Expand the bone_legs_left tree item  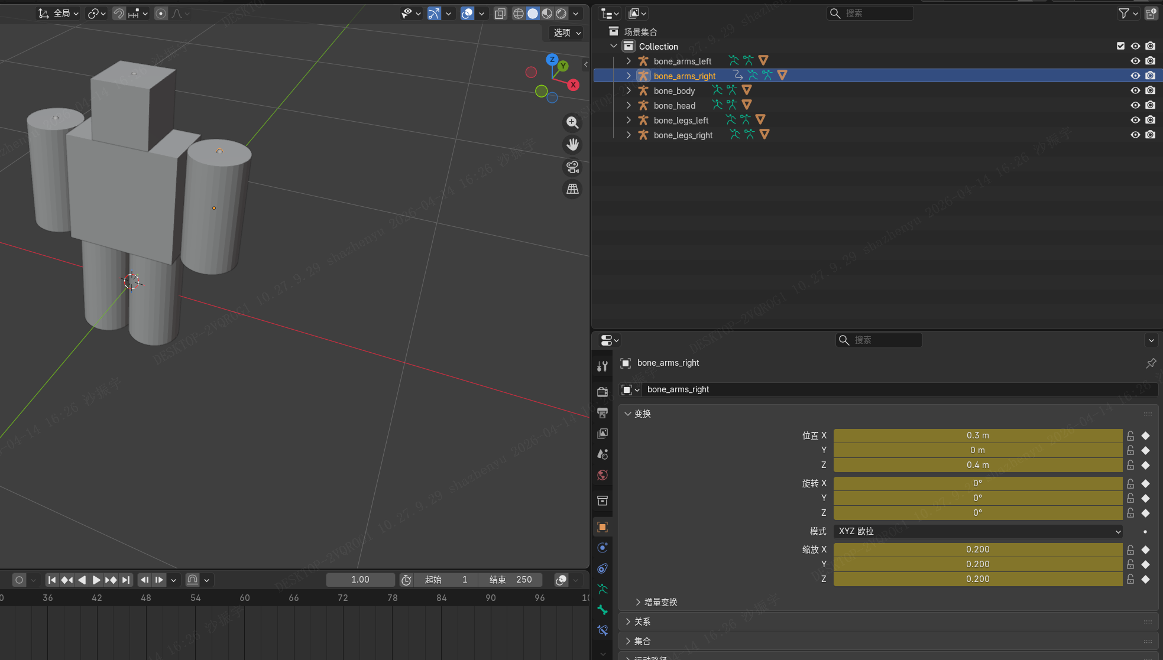[x=629, y=120]
